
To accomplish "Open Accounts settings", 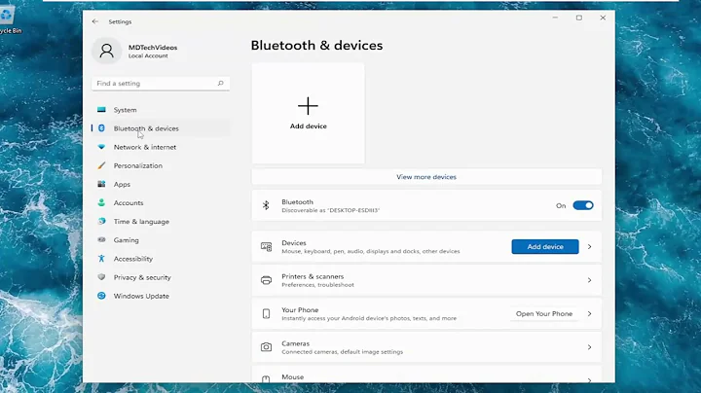I will [x=161, y=202].
